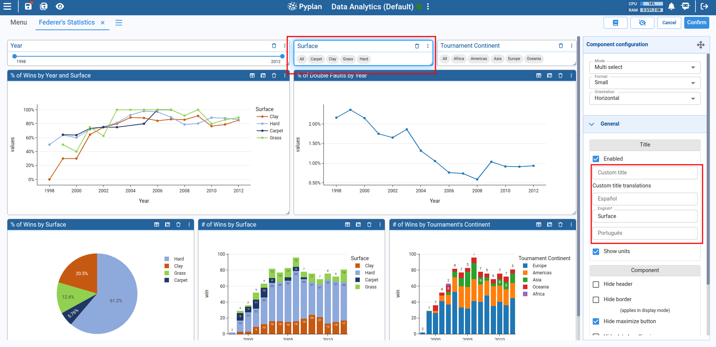Uncheck the Show units checkbox

(596, 252)
